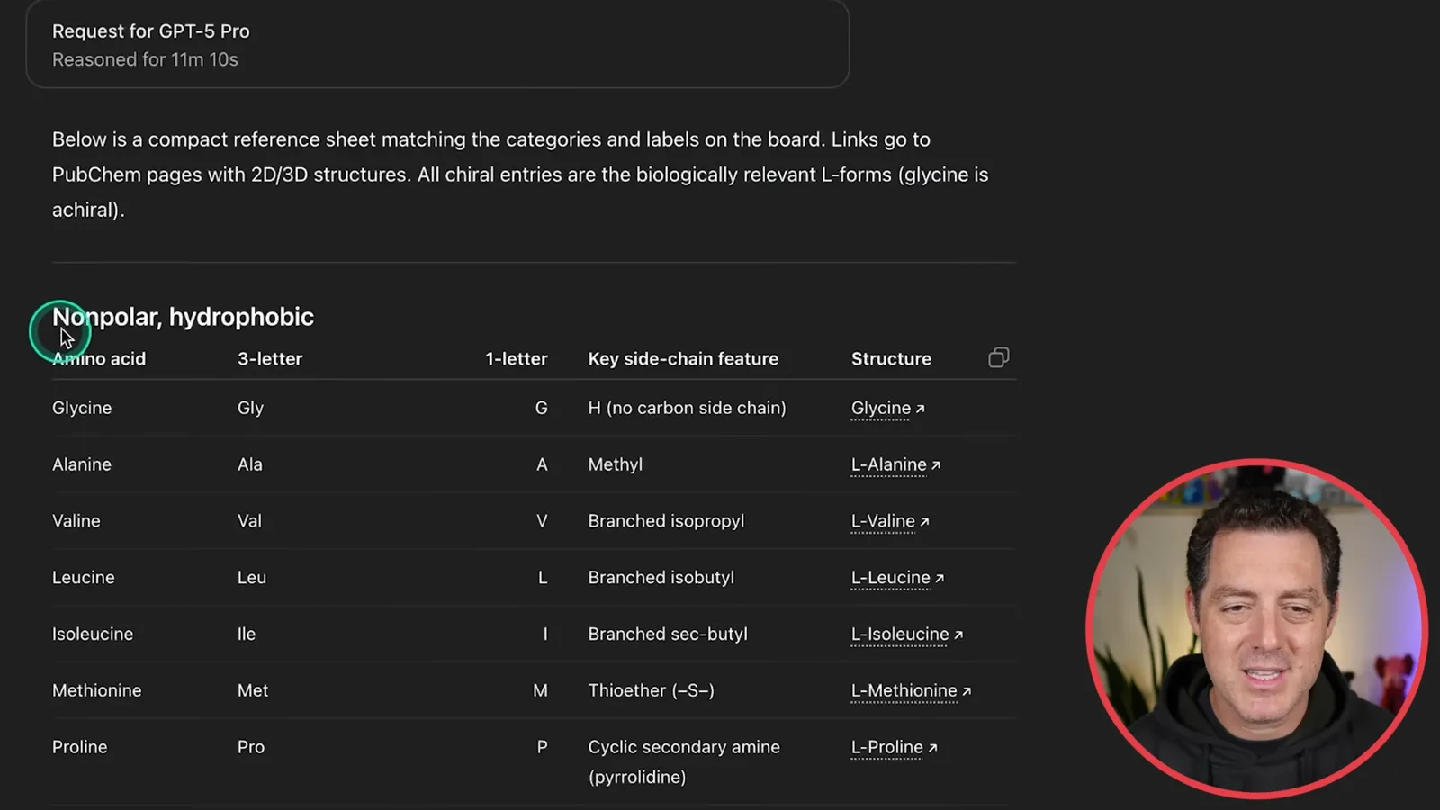
Task: Click the Key side-chain feature column header
Action: point(683,358)
